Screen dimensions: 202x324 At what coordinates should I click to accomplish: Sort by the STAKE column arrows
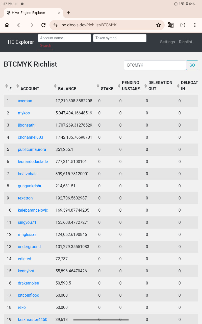98,86
